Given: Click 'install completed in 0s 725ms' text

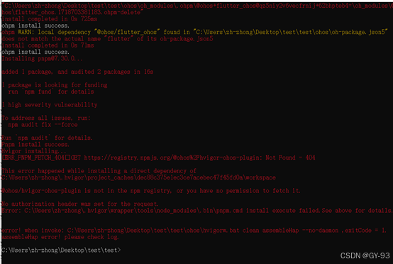Looking at the screenshot, I should (50, 19).
